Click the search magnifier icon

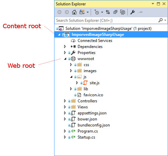pyautogui.click(x=161, y=20)
